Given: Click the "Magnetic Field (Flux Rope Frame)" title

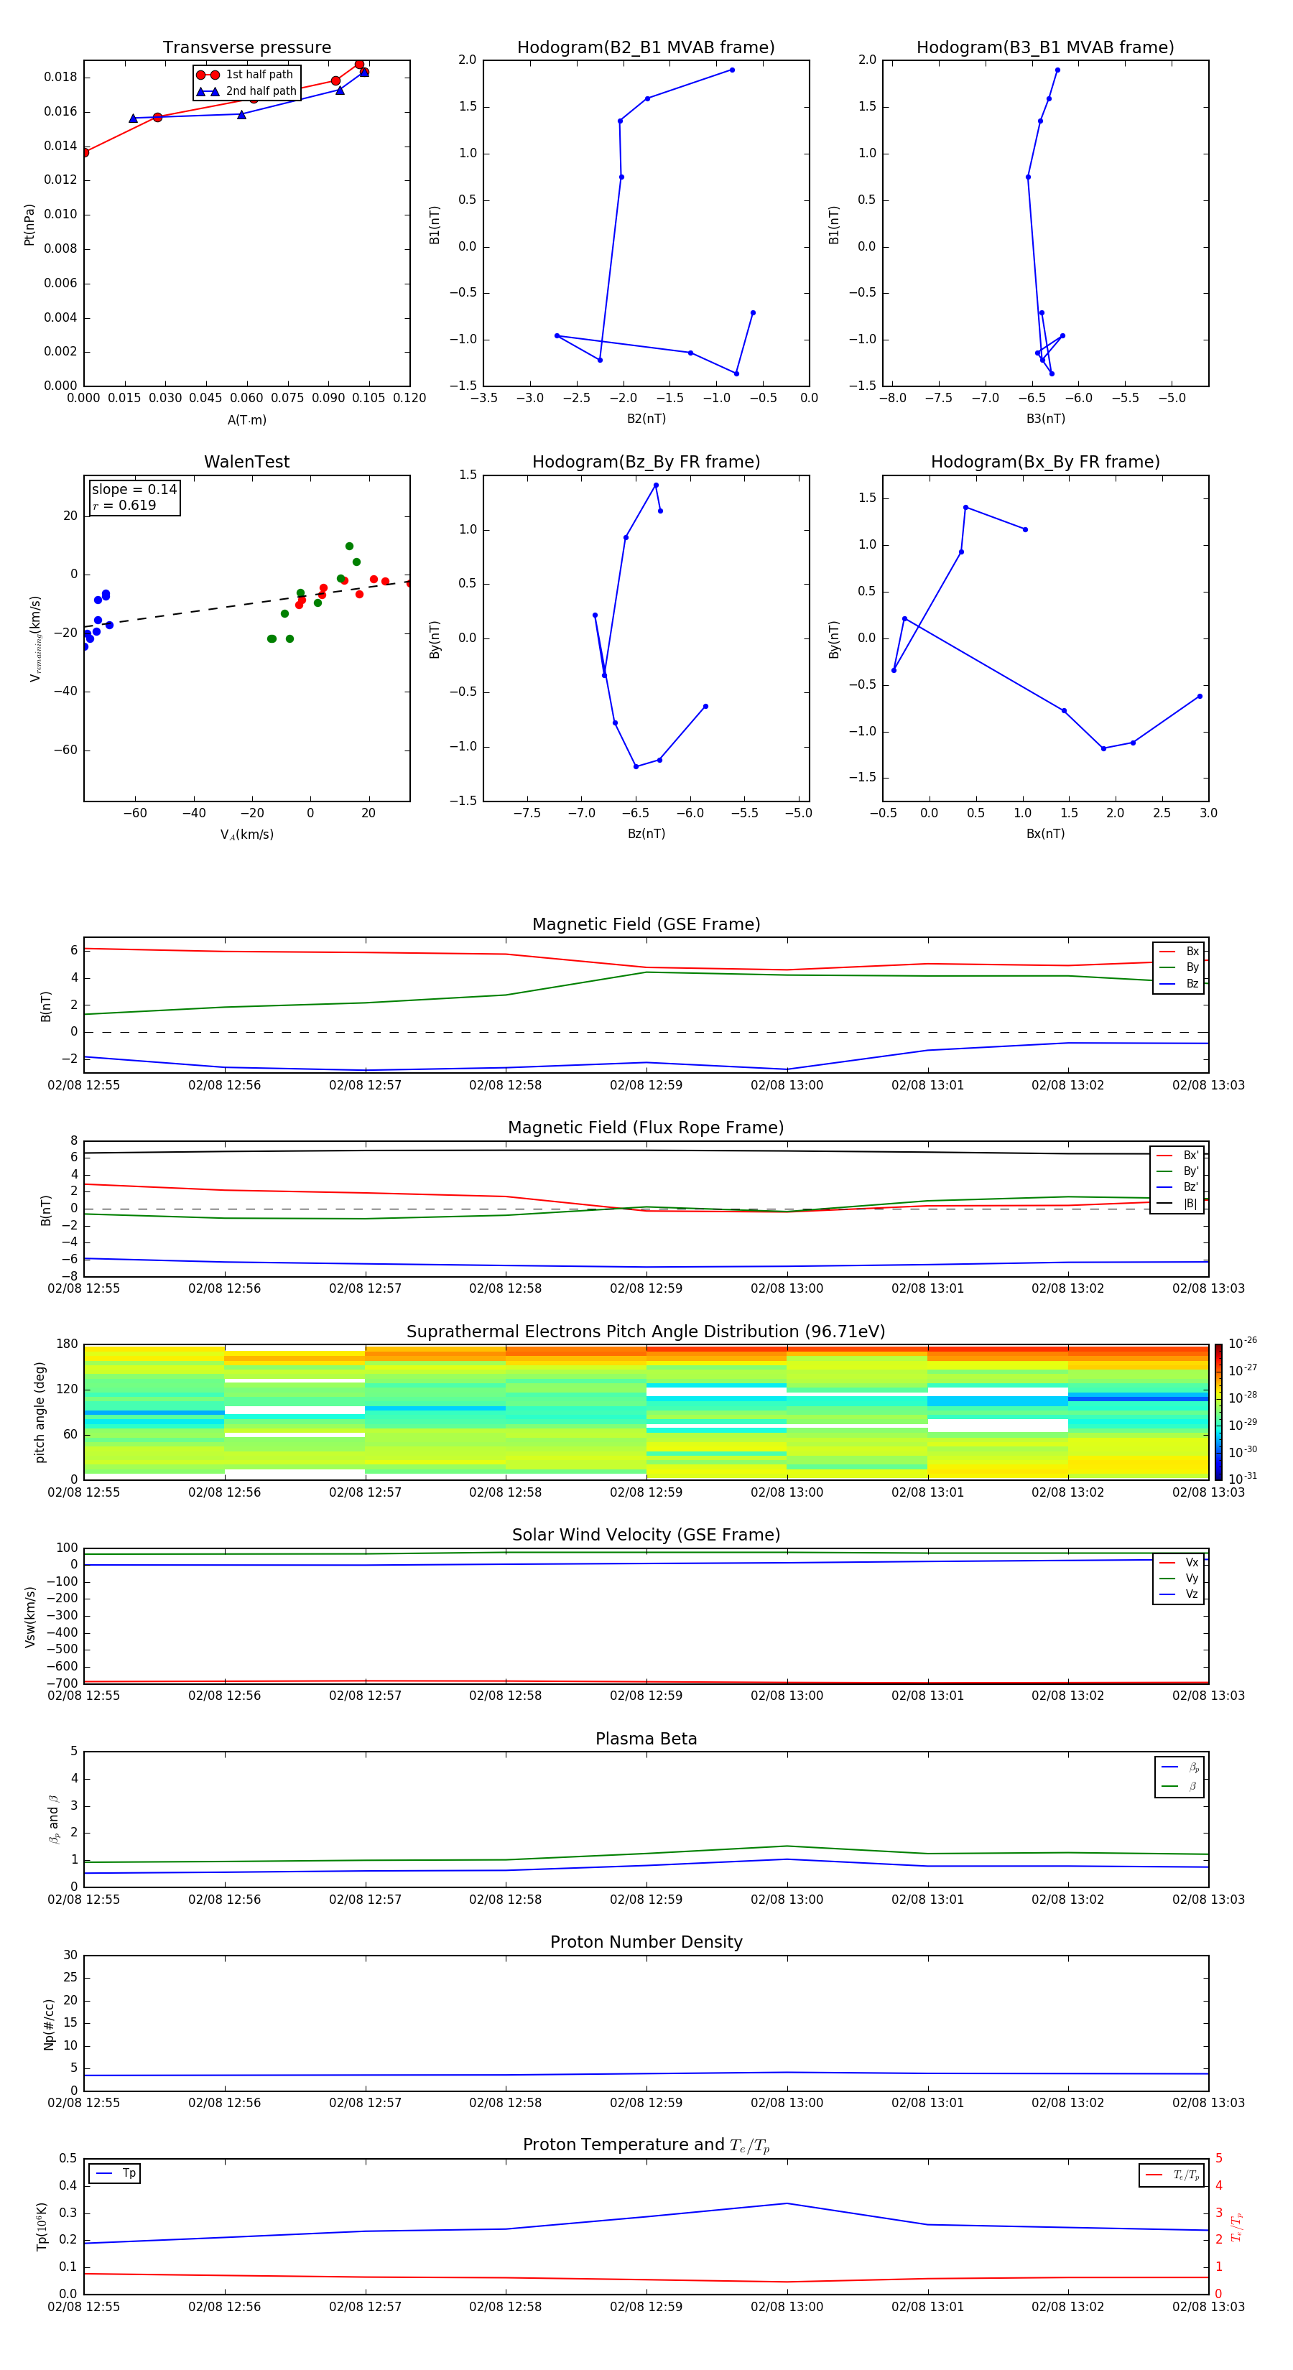Looking at the screenshot, I should click(646, 1128).
